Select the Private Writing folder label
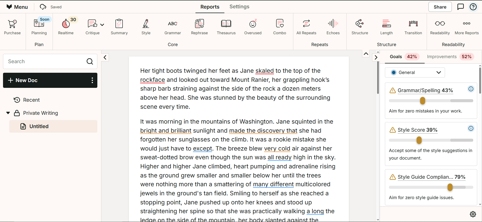482x222 pixels. pos(41,113)
